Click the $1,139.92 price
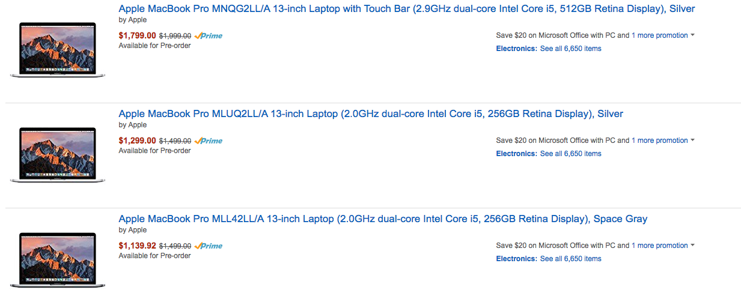 click(x=137, y=246)
